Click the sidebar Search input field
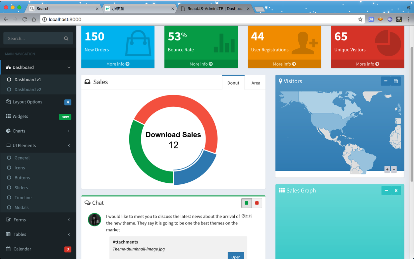 coord(33,38)
